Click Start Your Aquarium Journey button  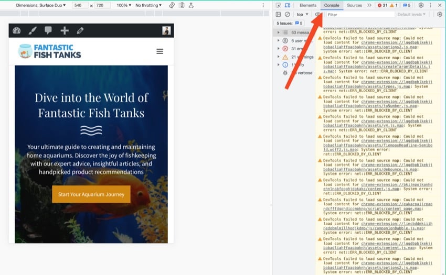click(x=91, y=194)
